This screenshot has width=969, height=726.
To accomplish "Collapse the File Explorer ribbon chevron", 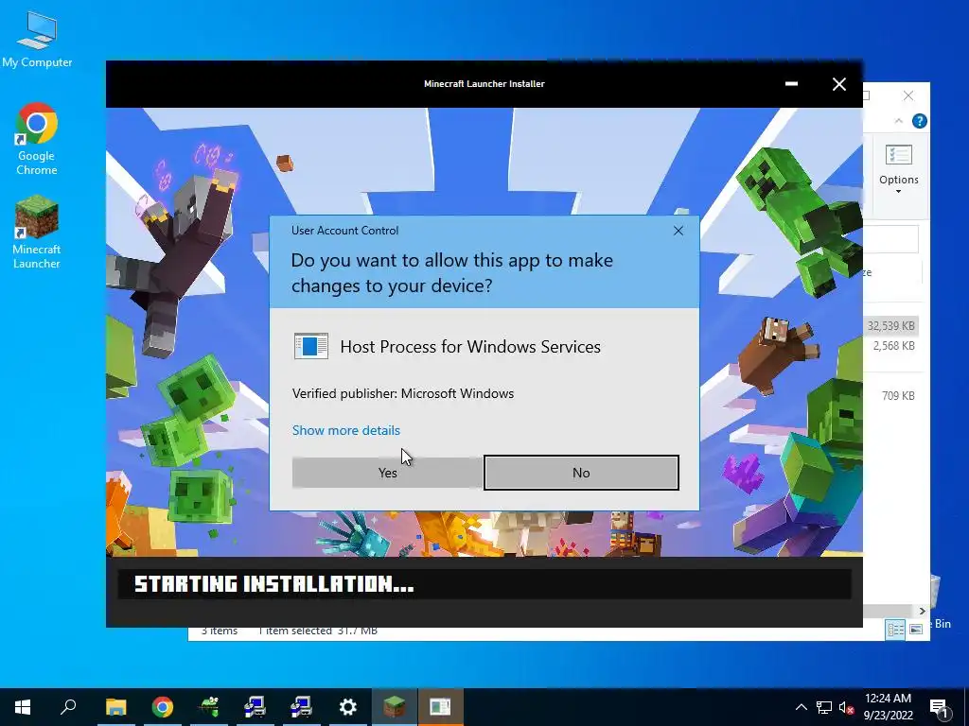I will click(899, 121).
